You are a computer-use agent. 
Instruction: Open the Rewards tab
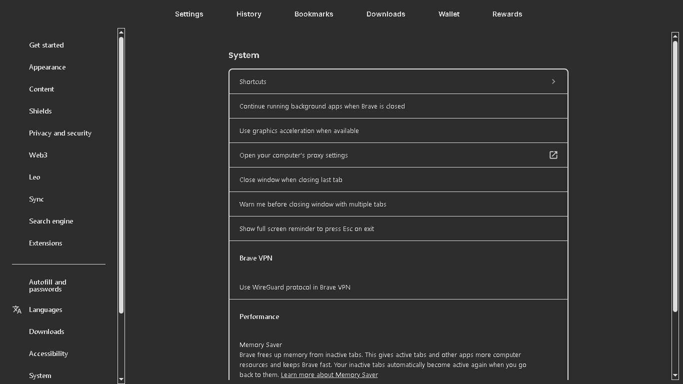507,14
